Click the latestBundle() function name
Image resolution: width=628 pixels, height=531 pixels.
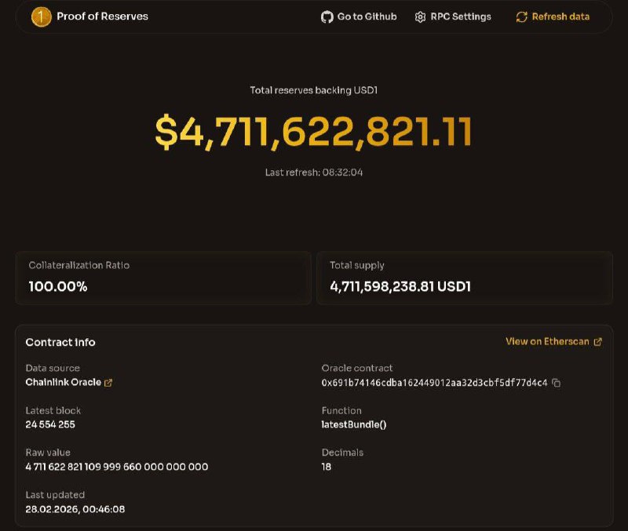pyautogui.click(x=354, y=424)
